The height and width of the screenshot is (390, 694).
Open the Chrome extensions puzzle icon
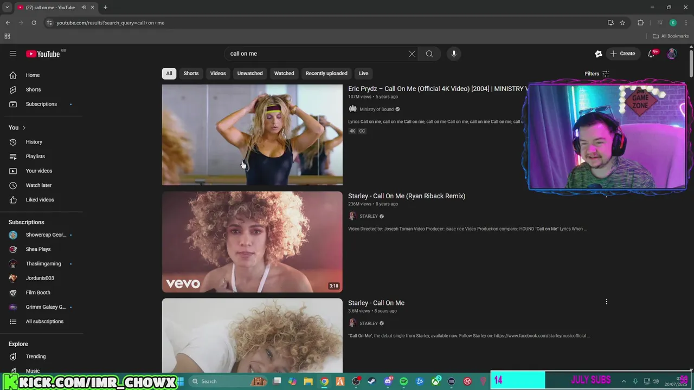[x=641, y=23]
